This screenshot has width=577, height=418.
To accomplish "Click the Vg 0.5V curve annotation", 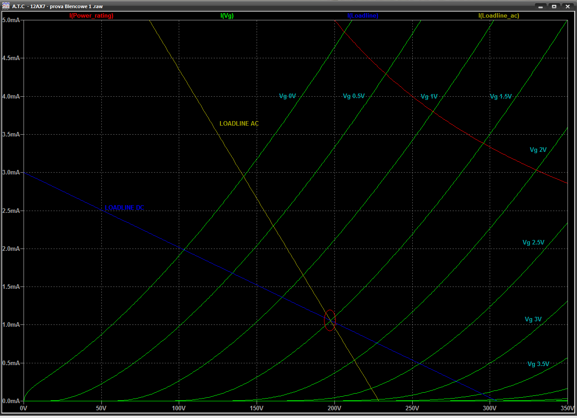I will click(353, 96).
